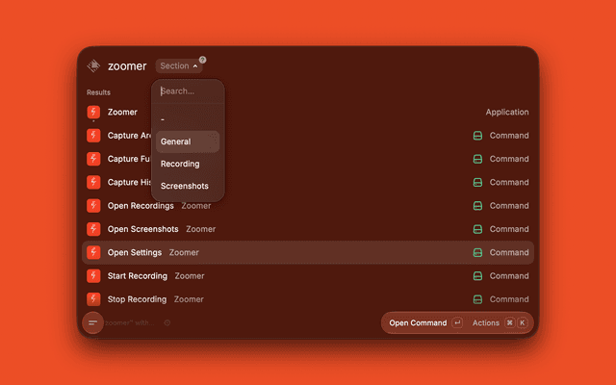Click command type icon on Capture History row
Screen dimensions: 616x385
(x=477, y=182)
